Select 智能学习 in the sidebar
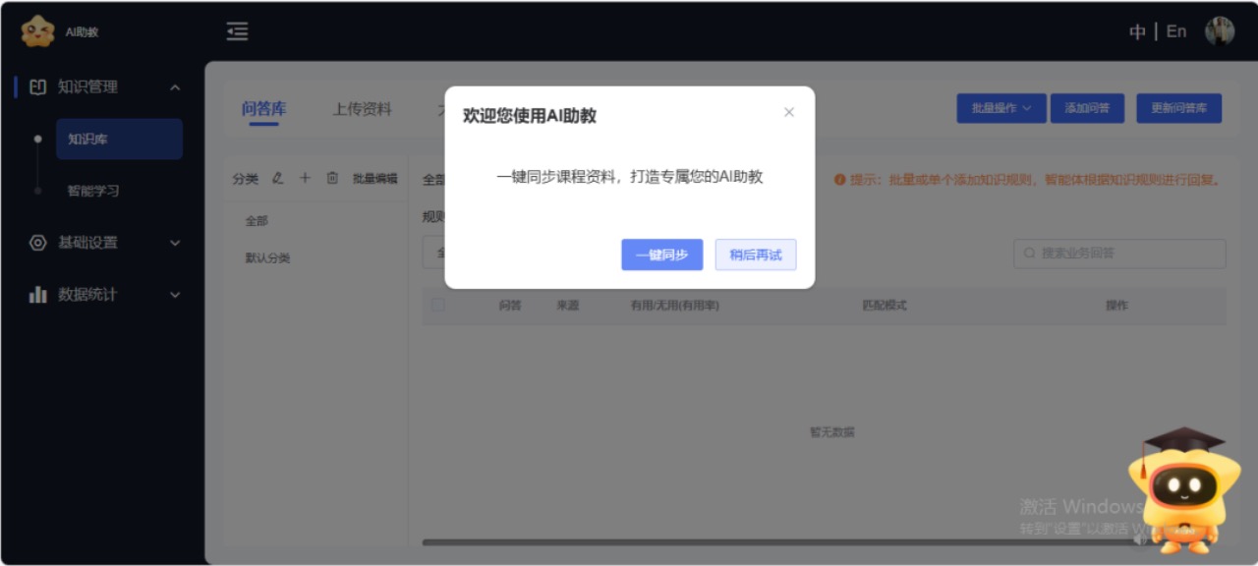This screenshot has width=1258, height=566. pyautogui.click(x=93, y=191)
